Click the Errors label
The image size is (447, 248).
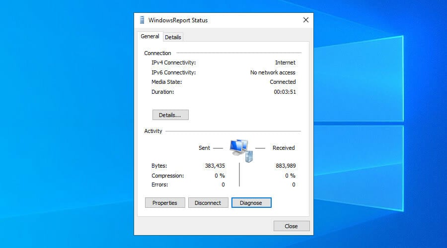[159, 185]
